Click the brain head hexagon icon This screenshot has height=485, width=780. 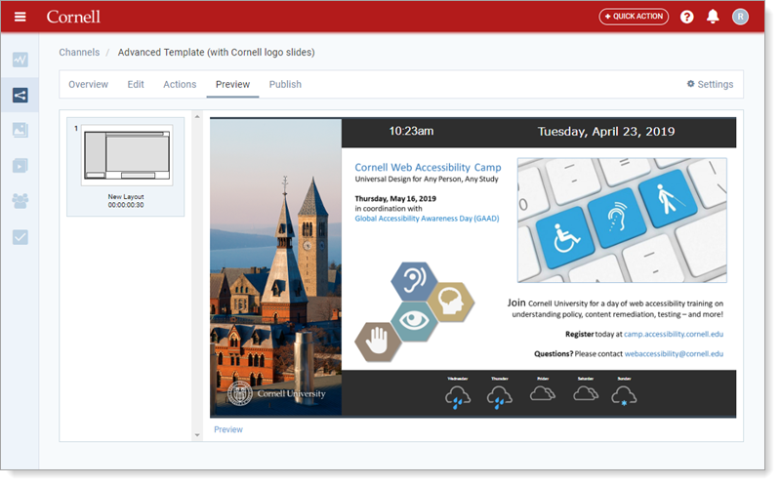451,302
